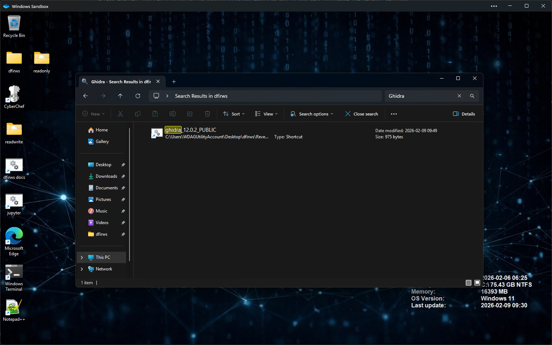Expand This PC tree node
The width and height of the screenshot is (552, 345).
point(82,257)
